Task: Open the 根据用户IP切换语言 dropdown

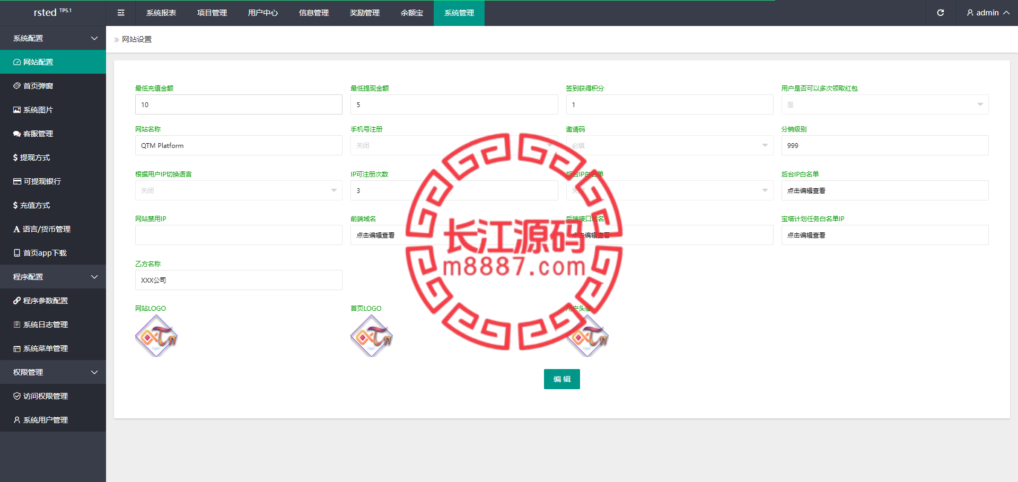Action: click(239, 190)
